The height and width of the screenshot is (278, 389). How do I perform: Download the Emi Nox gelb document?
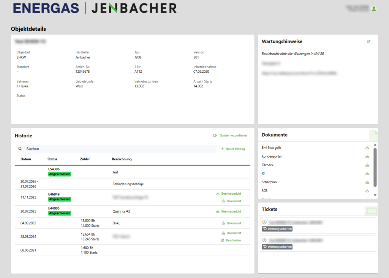[367, 148]
